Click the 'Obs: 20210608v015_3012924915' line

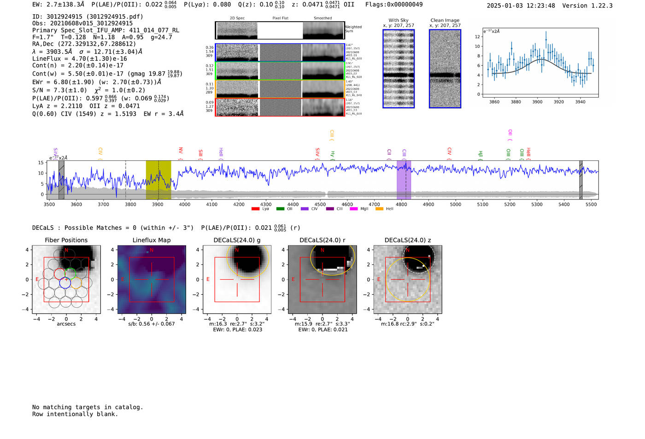coord(82,23)
